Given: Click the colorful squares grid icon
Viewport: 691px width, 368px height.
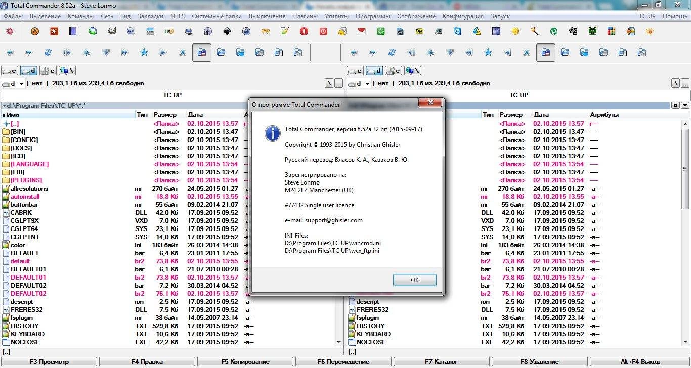Looking at the screenshot, I should [x=612, y=31].
